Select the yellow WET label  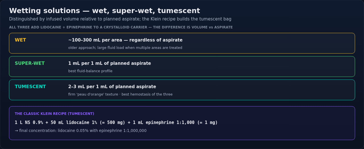coord(20,40)
